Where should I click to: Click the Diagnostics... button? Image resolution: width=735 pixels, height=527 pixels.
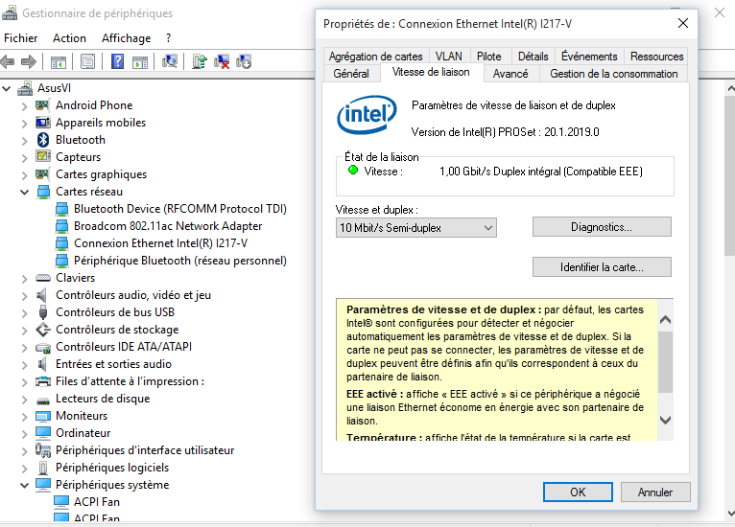(602, 227)
